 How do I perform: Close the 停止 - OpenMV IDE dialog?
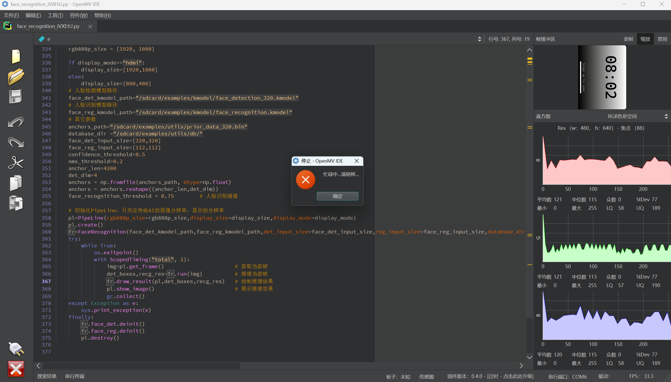coord(357,161)
